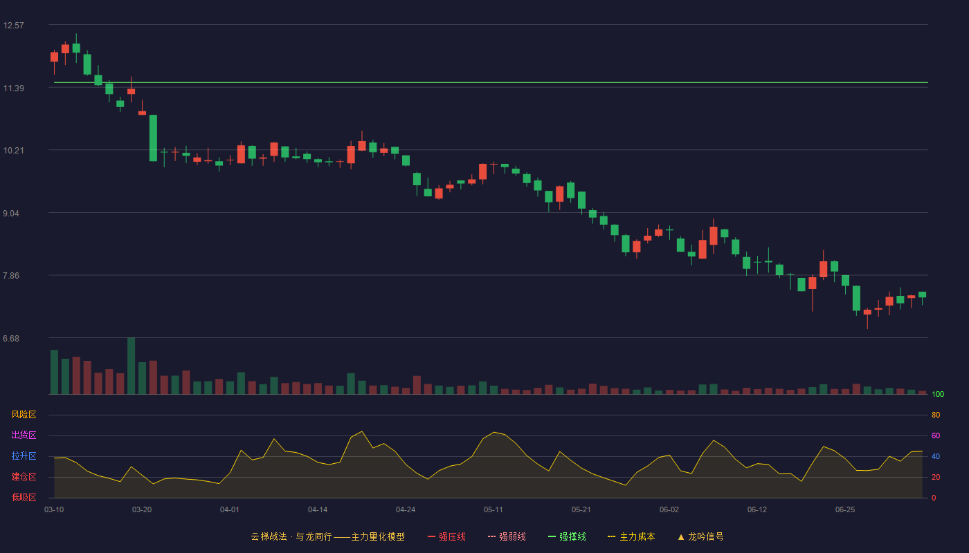Select the 11.39 price axis label
The width and height of the screenshot is (969, 553).
pos(14,88)
